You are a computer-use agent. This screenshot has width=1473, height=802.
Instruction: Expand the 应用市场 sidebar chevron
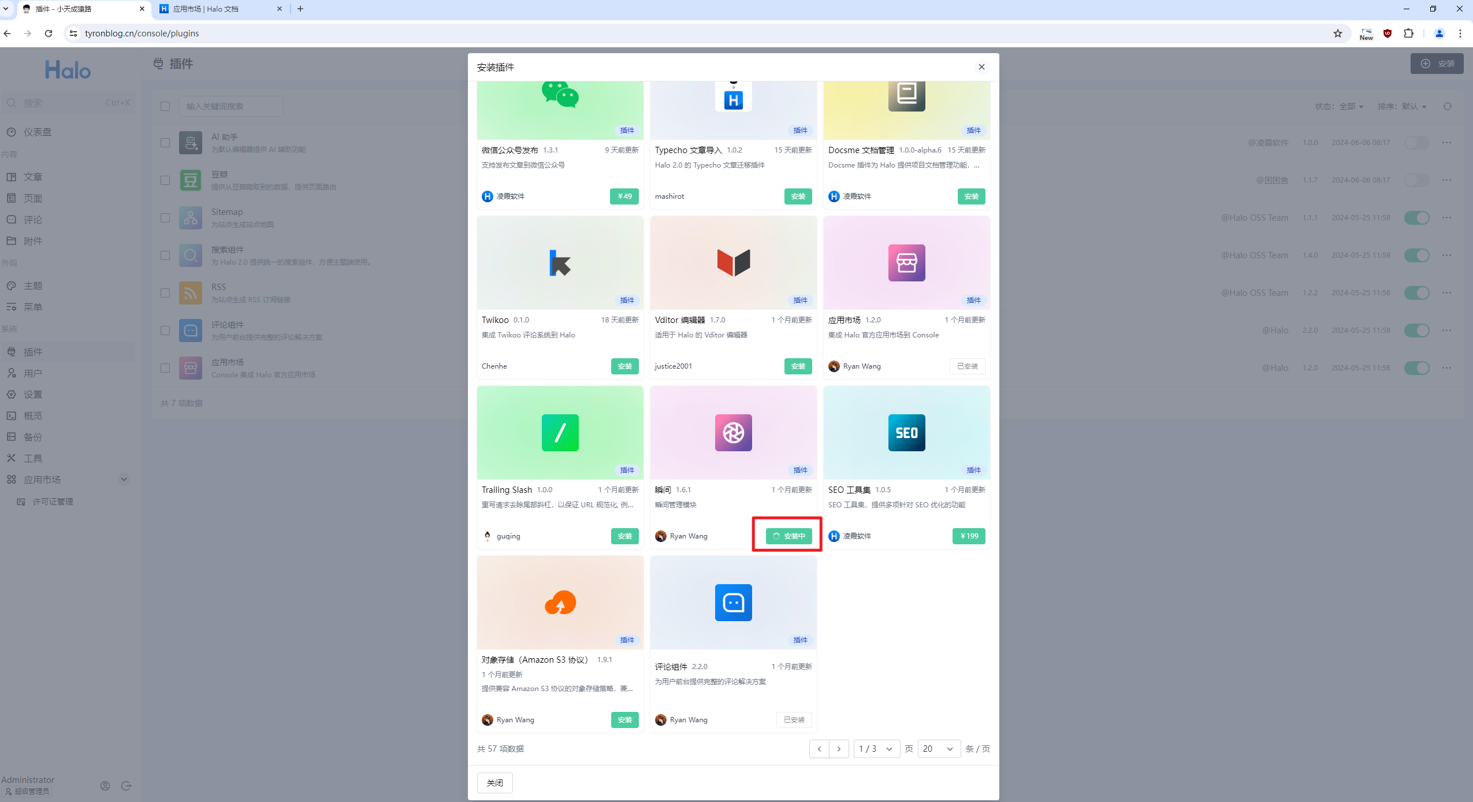[x=124, y=480]
